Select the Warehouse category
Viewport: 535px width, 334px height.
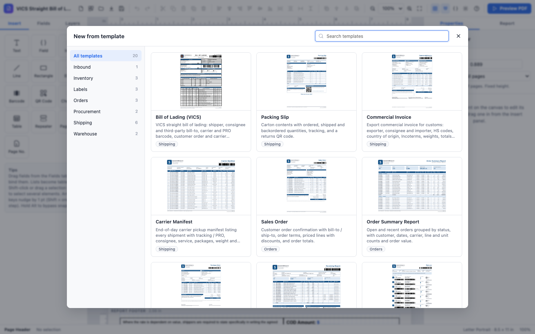106,134
